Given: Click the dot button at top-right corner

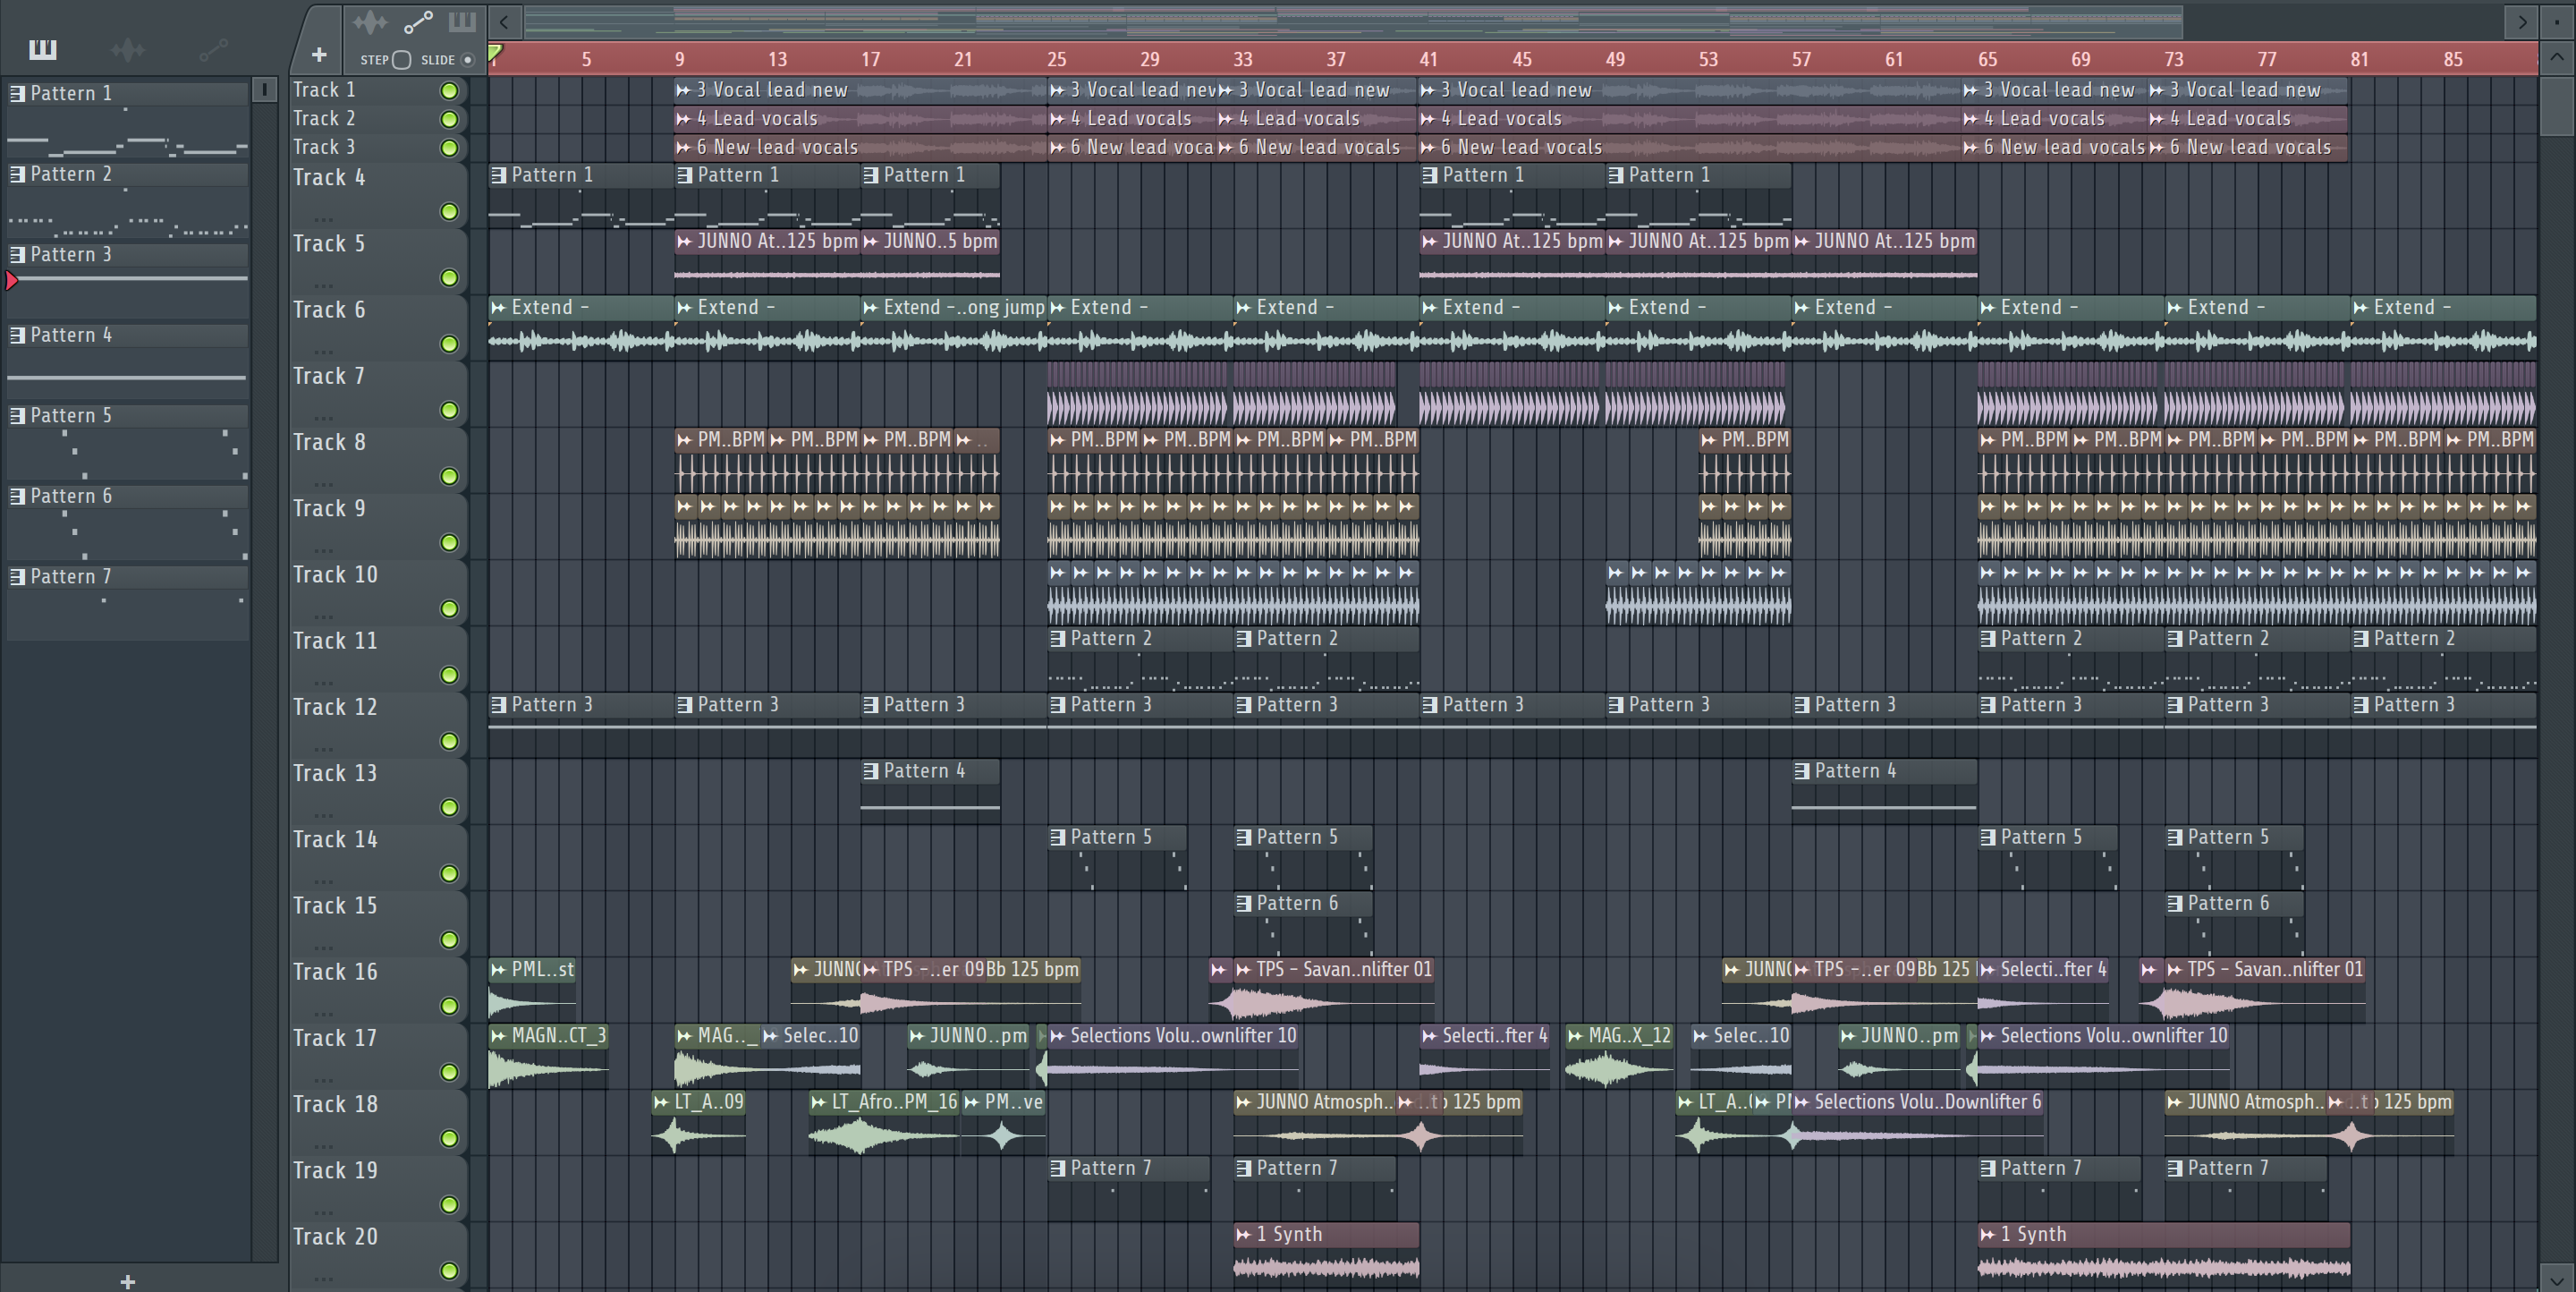Looking at the screenshot, I should click(2557, 21).
